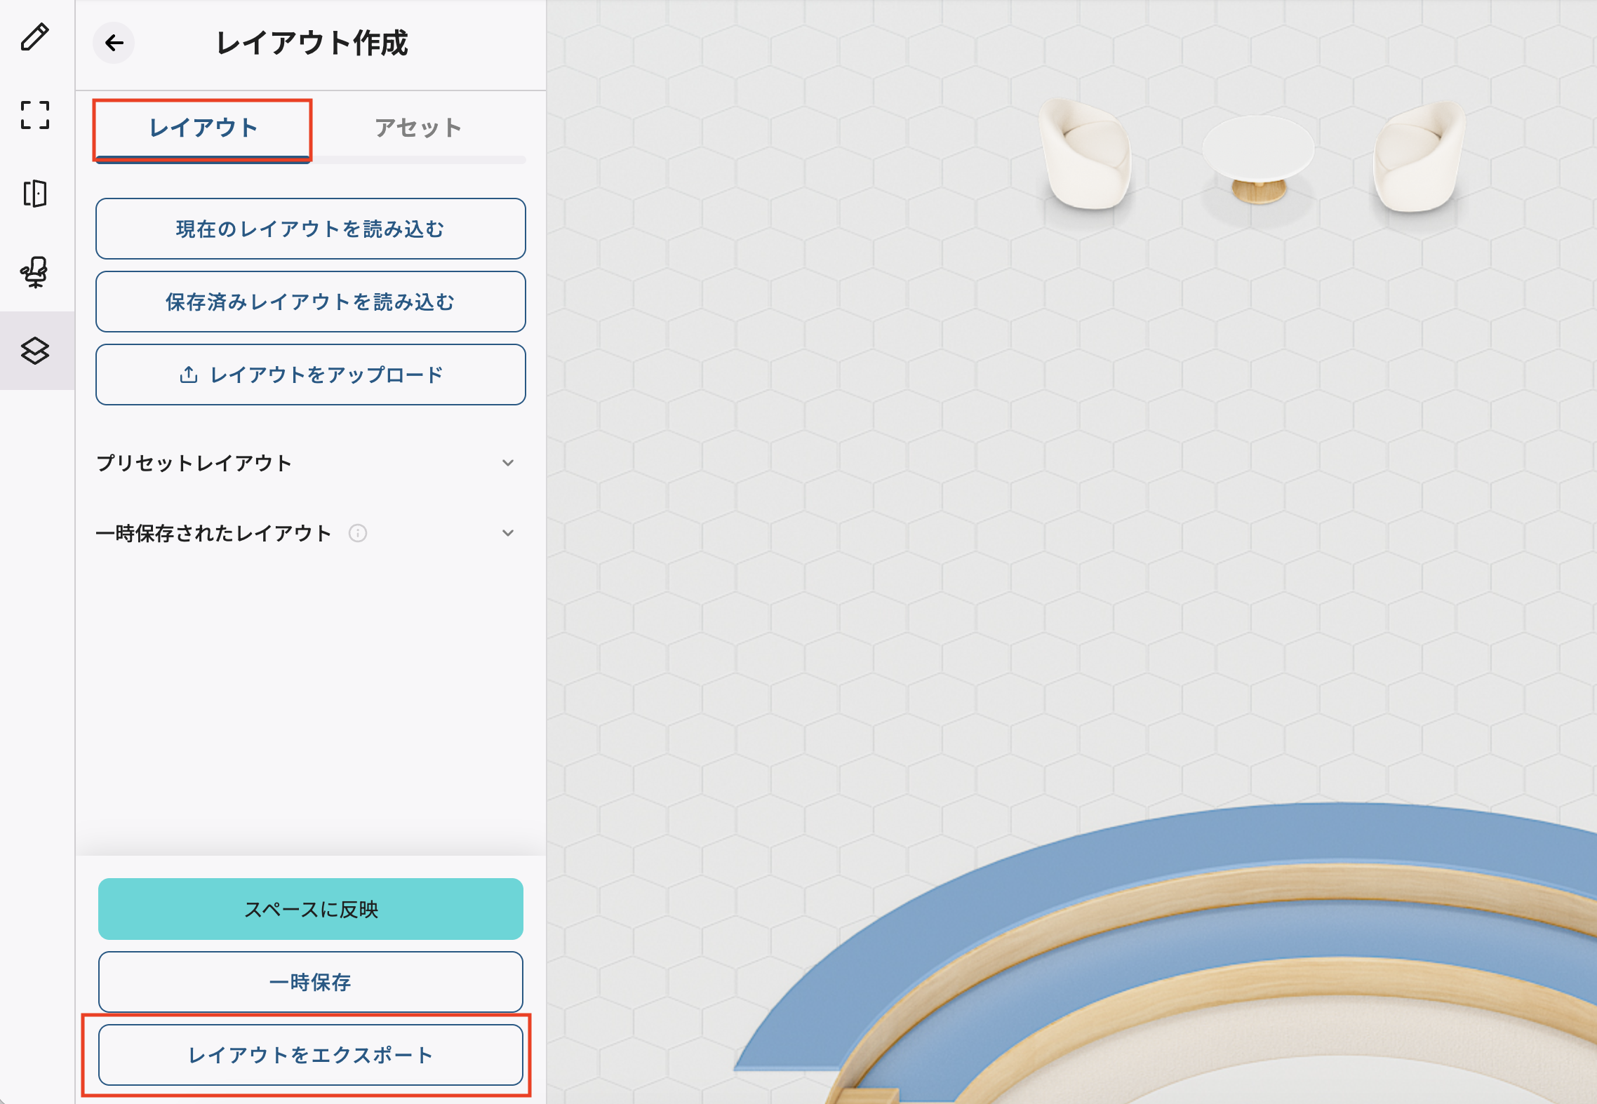Click レイアウトをエクスポート button
The image size is (1597, 1104).
coord(311,1055)
